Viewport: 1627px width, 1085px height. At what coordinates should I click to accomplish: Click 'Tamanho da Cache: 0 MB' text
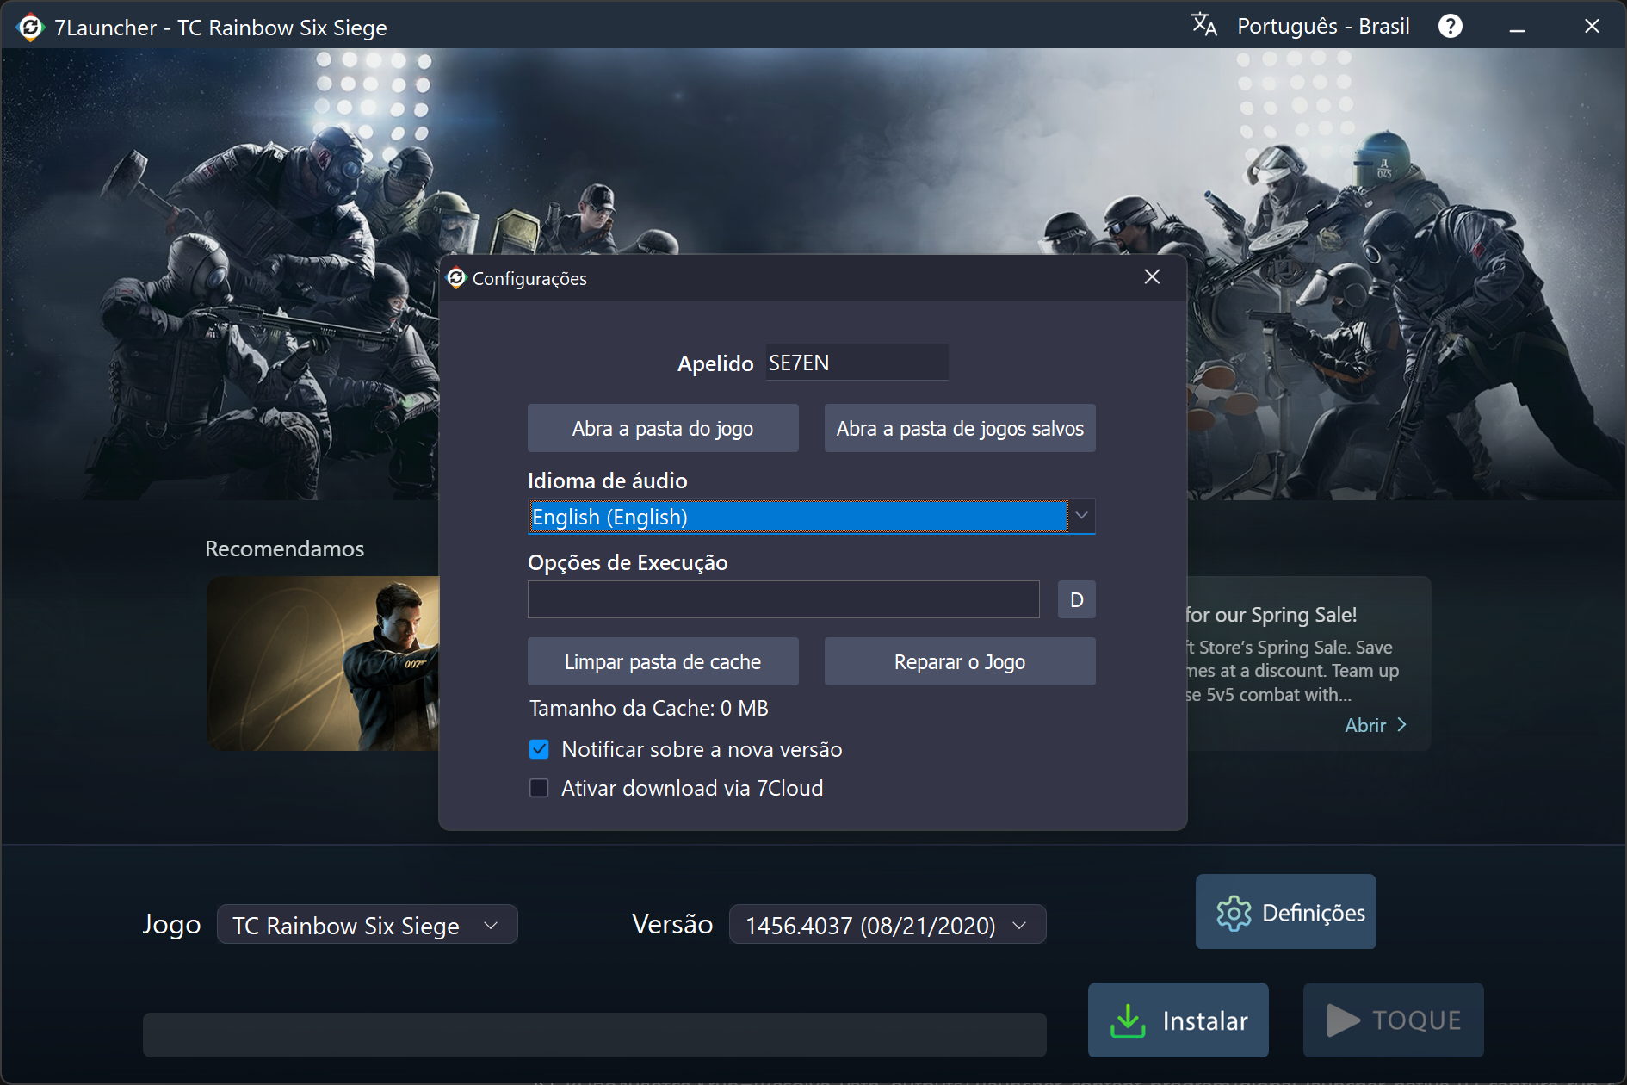click(x=649, y=708)
